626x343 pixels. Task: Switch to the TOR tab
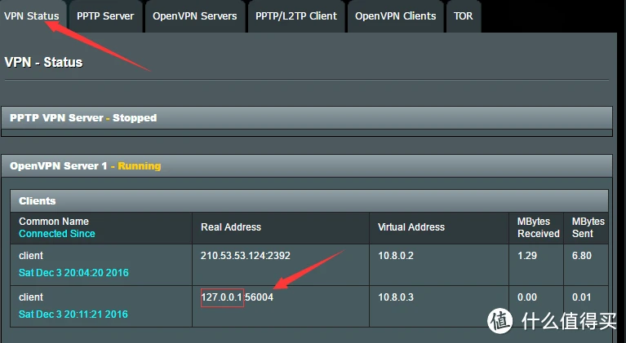[x=463, y=15]
